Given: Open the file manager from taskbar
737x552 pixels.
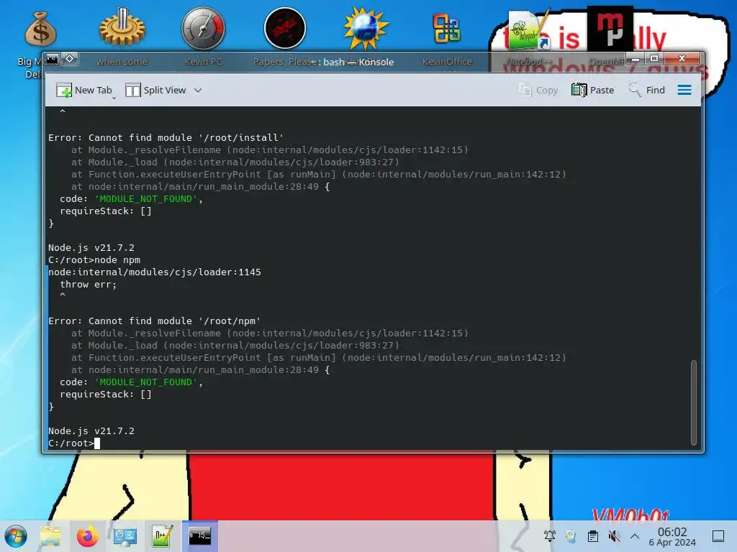Looking at the screenshot, I should (50, 536).
